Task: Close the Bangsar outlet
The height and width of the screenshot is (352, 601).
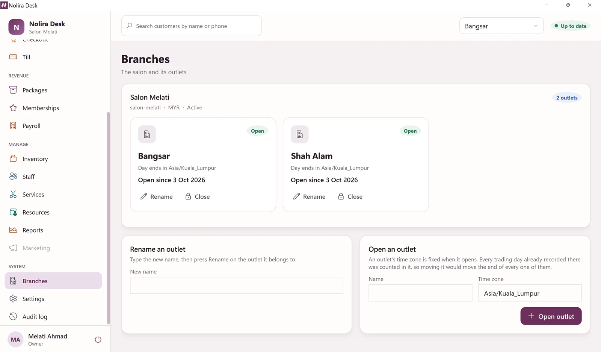Action: pyautogui.click(x=198, y=196)
